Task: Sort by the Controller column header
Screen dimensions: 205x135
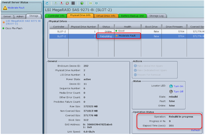Action: point(59,27)
